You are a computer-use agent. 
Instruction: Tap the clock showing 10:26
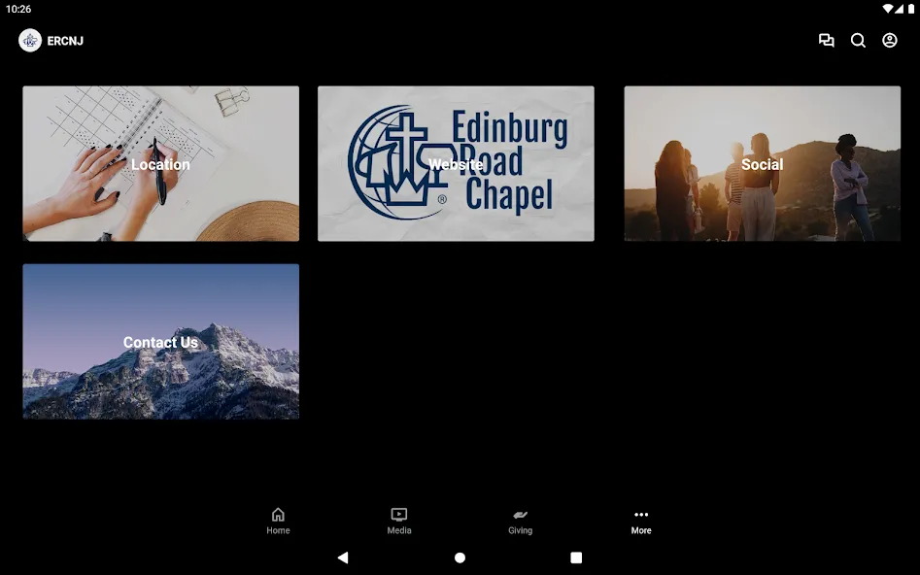pyautogui.click(x=18, y=9)
